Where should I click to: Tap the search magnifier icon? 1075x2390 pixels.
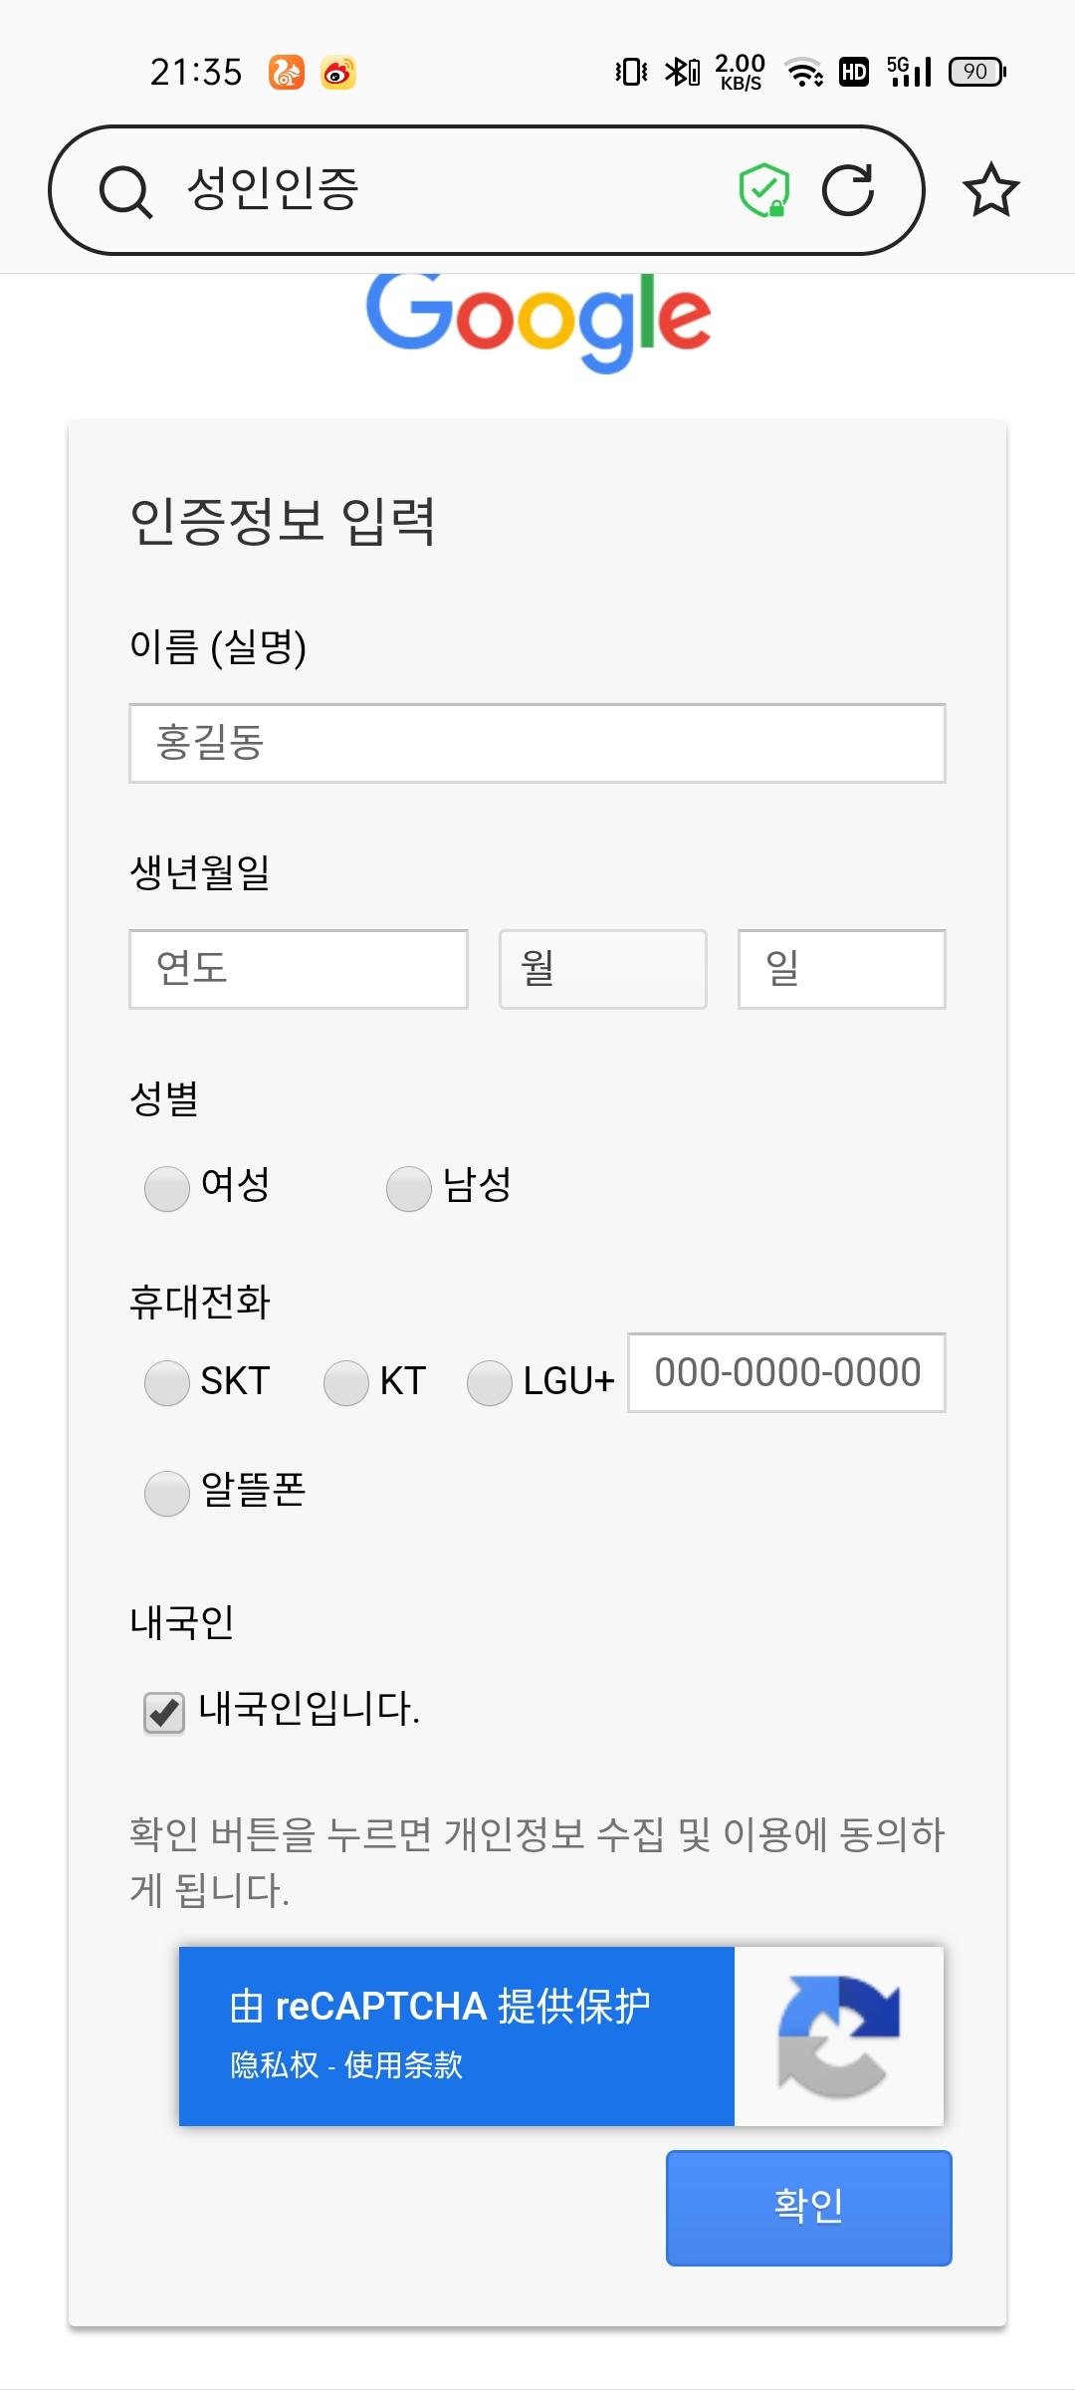tap(126, 190)
